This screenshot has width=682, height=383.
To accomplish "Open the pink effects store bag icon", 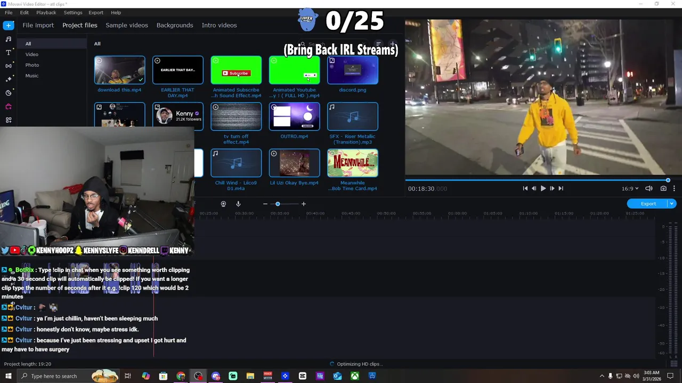I will pos(8,106).
